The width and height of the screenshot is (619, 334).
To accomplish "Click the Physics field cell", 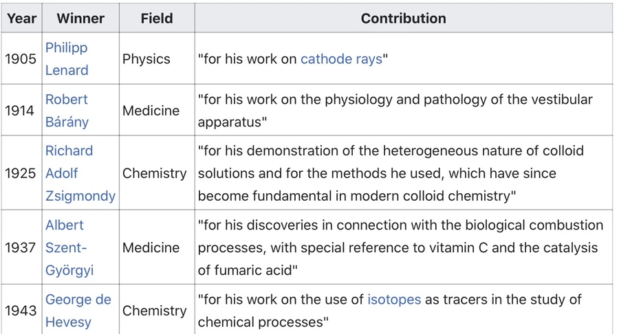I will tap(146, 59).
